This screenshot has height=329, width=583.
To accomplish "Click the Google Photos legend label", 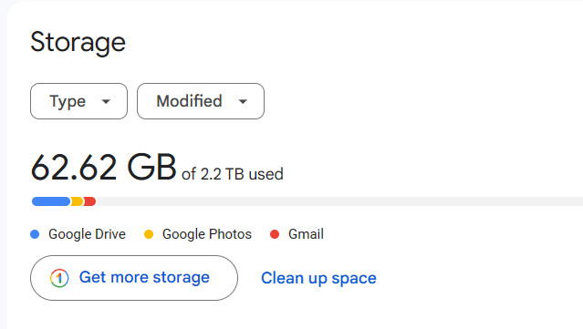I will point(207,234).
